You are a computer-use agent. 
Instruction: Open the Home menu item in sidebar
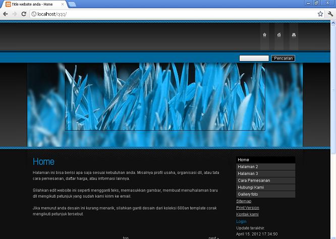pos(265,160)
